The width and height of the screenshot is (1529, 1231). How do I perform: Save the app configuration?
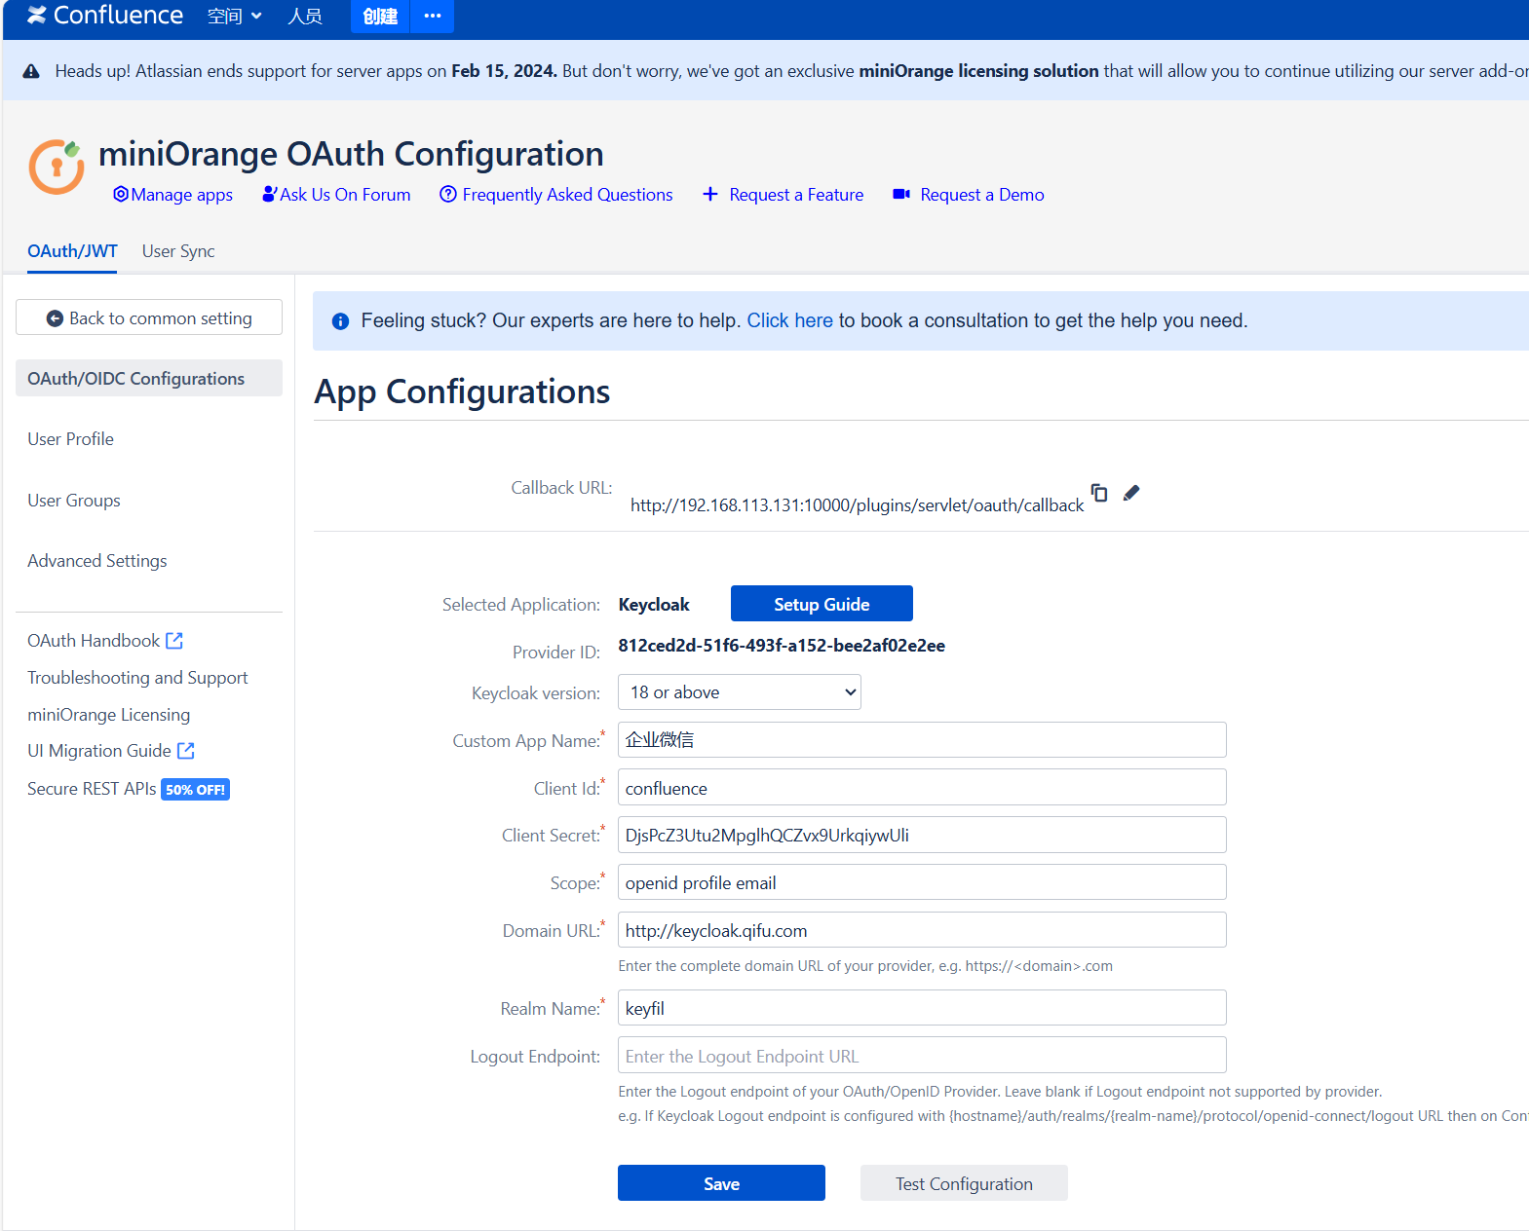click(721, 1183)
